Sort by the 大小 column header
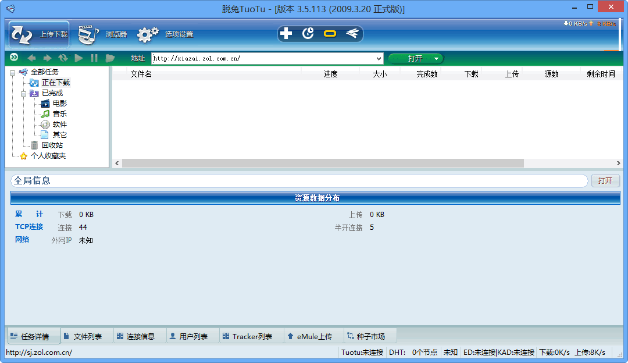628x363 pixels. pos(380,74)
